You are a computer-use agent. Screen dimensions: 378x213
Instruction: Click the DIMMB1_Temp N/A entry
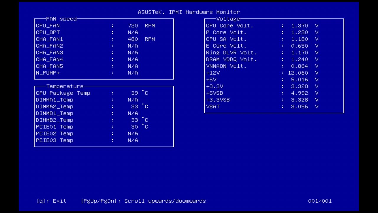point(132,113)
